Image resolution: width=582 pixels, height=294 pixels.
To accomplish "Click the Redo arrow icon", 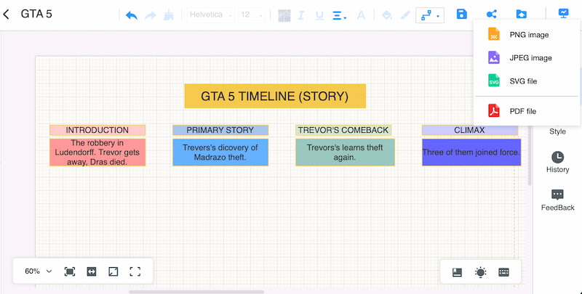I will pos(151,15).
